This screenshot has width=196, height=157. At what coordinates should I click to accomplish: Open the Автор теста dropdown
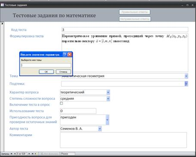tap(100, 129)
